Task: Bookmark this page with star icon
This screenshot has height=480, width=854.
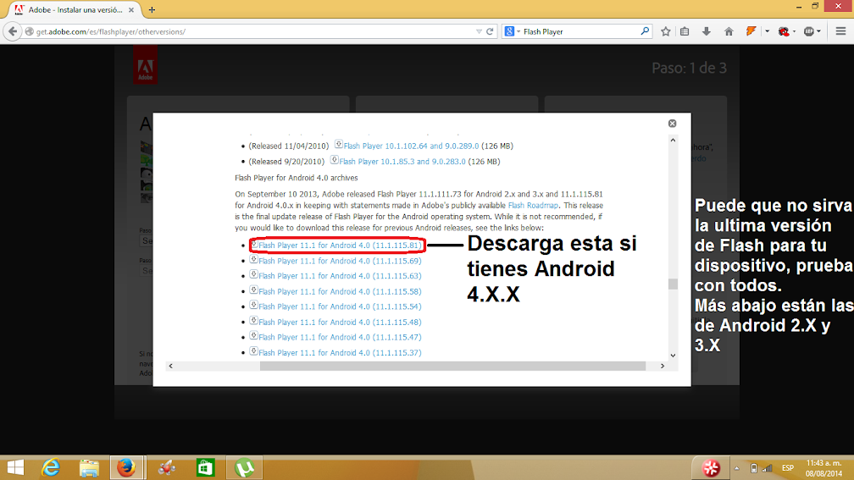Action: [x=666, y=31]
